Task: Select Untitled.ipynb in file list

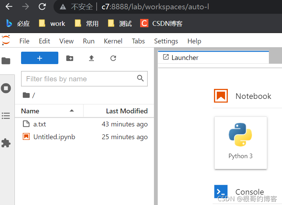Action: (54, 137)
